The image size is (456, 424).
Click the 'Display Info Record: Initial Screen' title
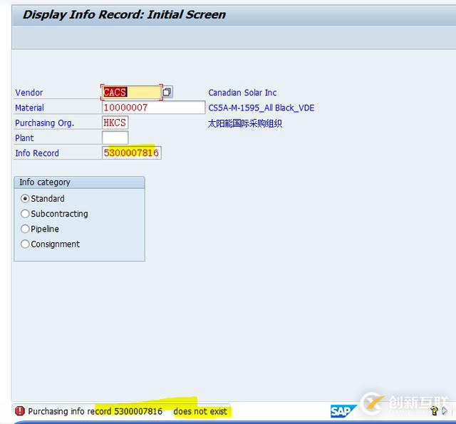[124, 15]
